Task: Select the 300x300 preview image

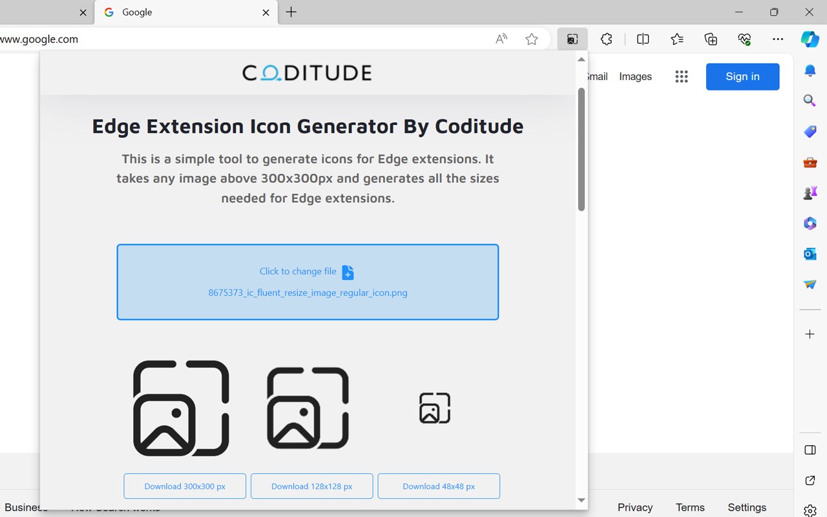Action: pos(181,408)
